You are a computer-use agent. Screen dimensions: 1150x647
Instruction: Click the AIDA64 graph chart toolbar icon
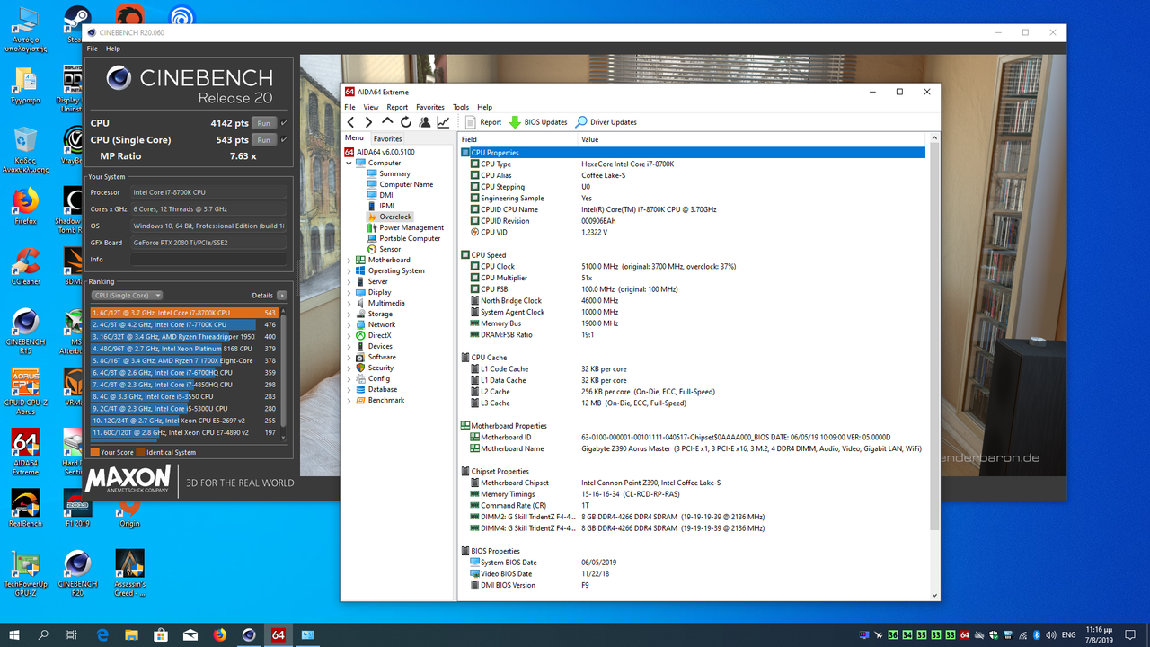coord(443,122)
